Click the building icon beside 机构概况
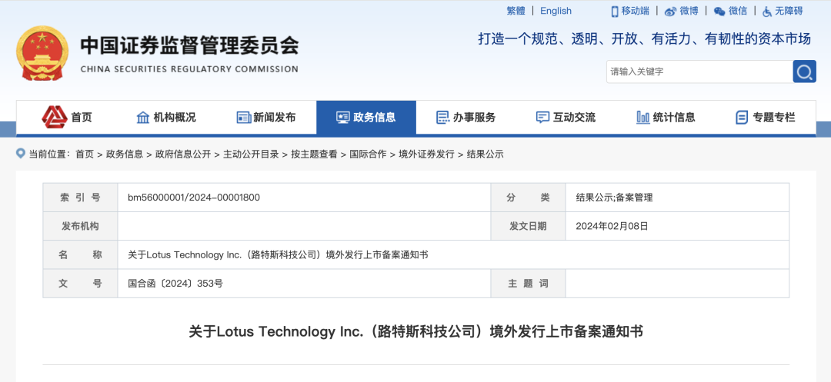 pos(143,118)
